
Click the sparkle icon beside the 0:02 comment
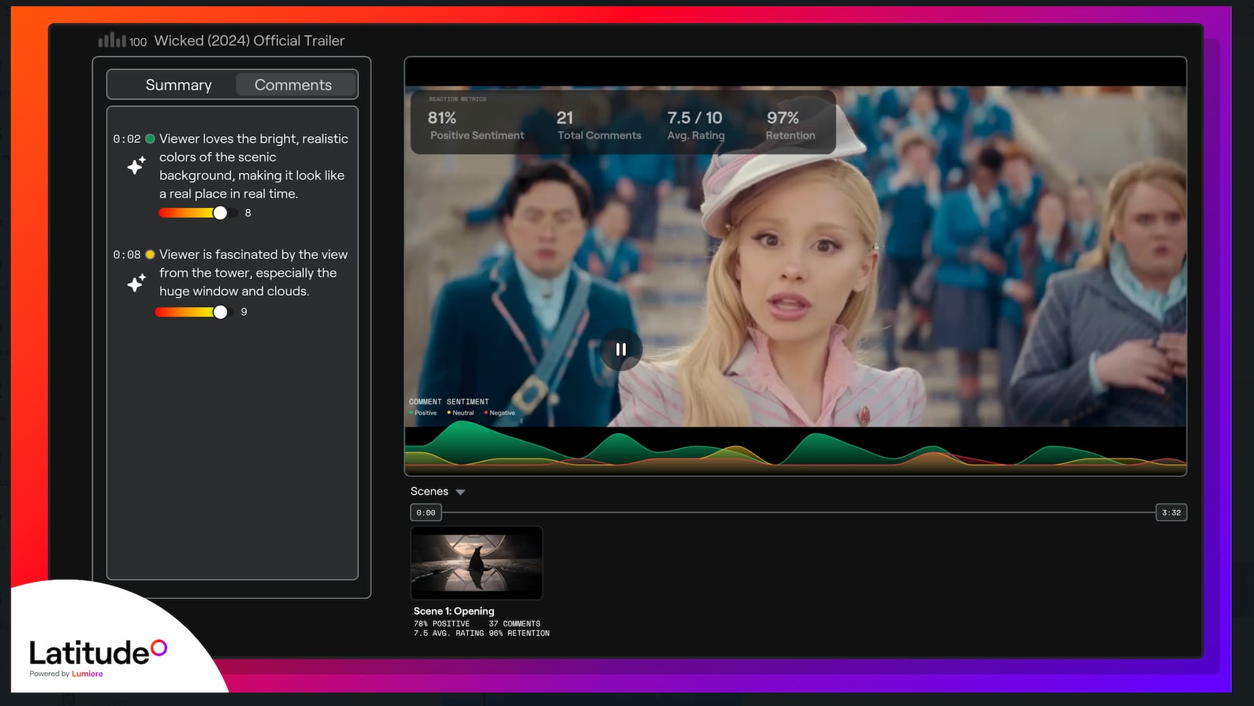point(137,165)
